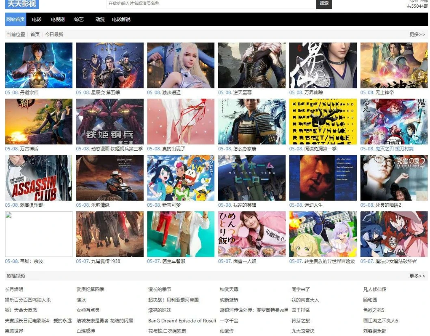
Task: Open the 电影 navigation tab
Action: click(37, 19)
